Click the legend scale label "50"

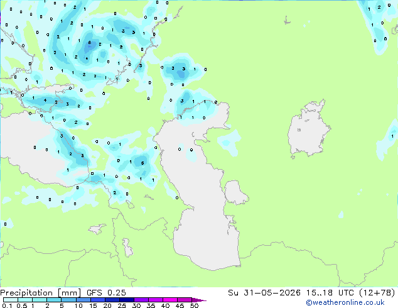tap(194, 305)
